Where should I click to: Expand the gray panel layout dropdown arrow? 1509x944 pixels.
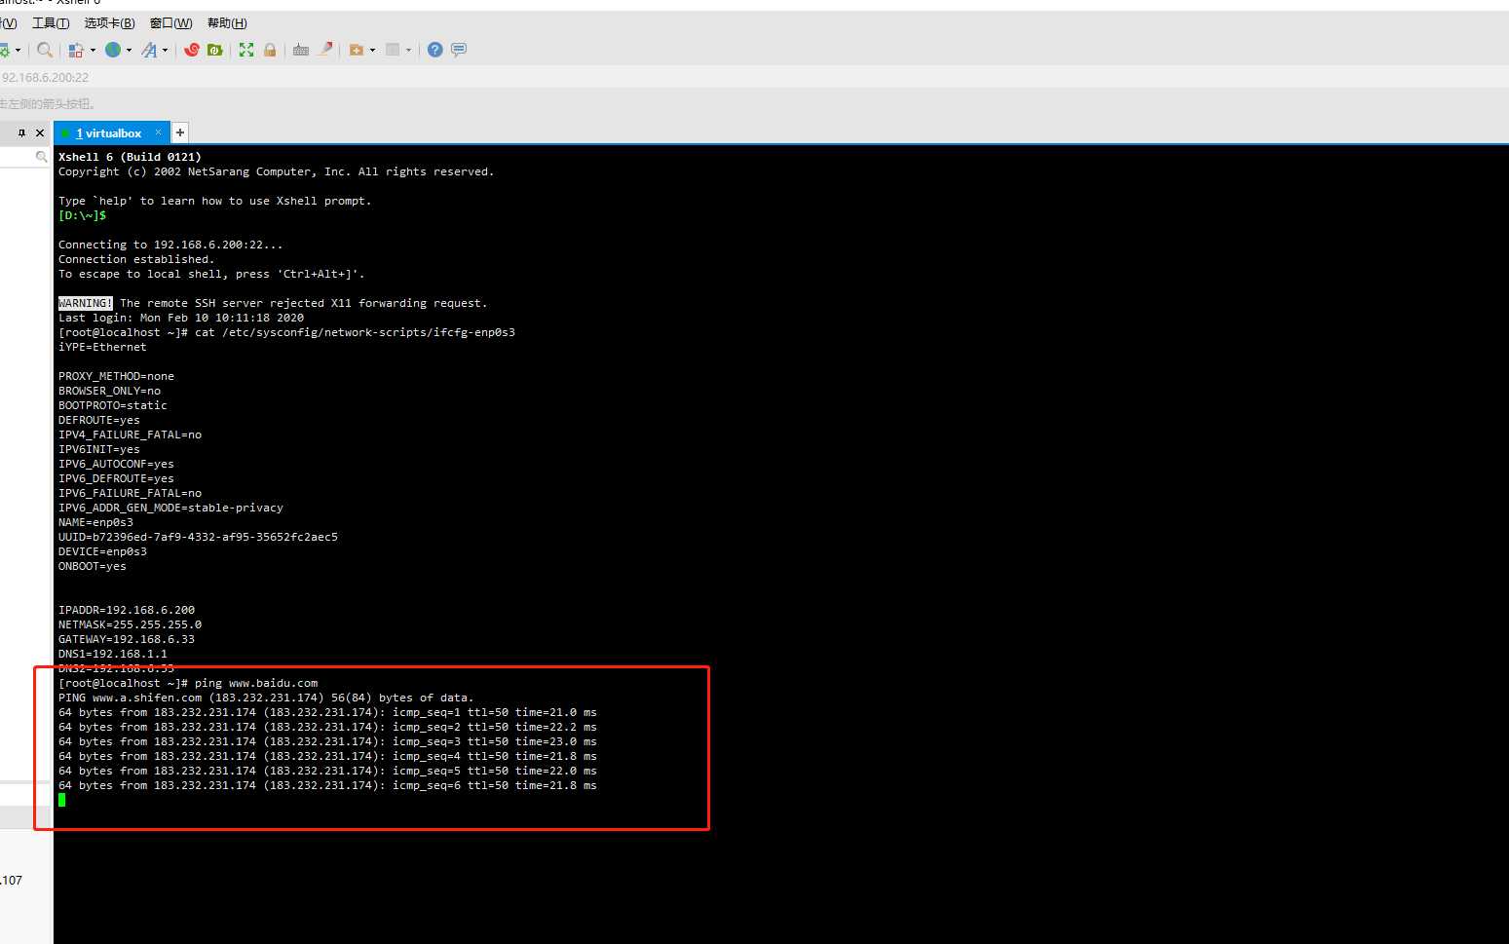(x=408, y=50)
